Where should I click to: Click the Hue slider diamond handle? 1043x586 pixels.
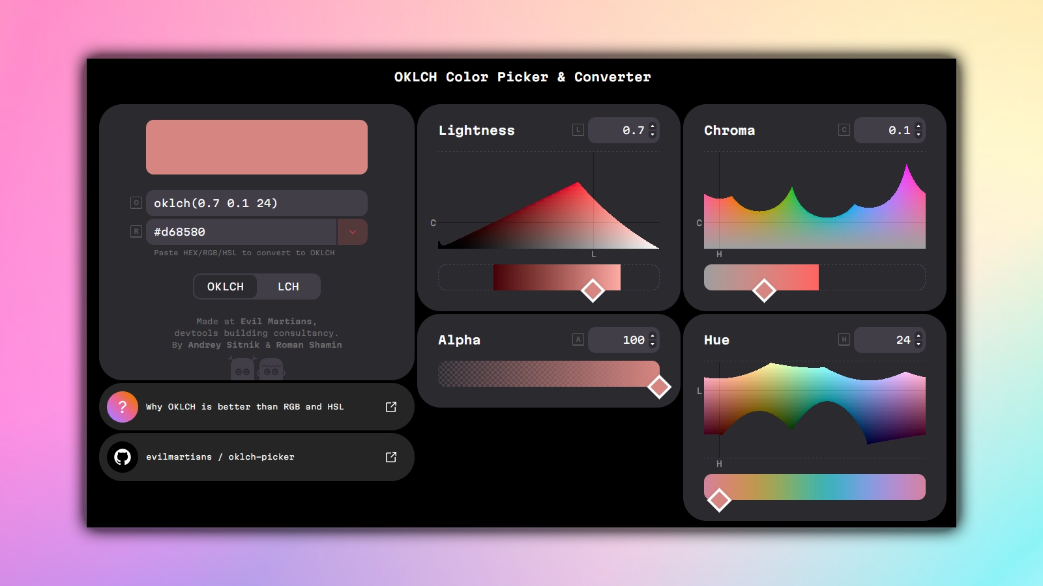[x=719, y=500]
